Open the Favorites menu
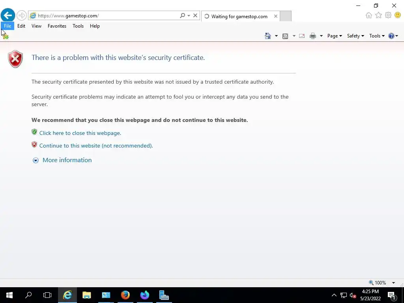This screenshot has height=303, width=404. pos(57,26)
